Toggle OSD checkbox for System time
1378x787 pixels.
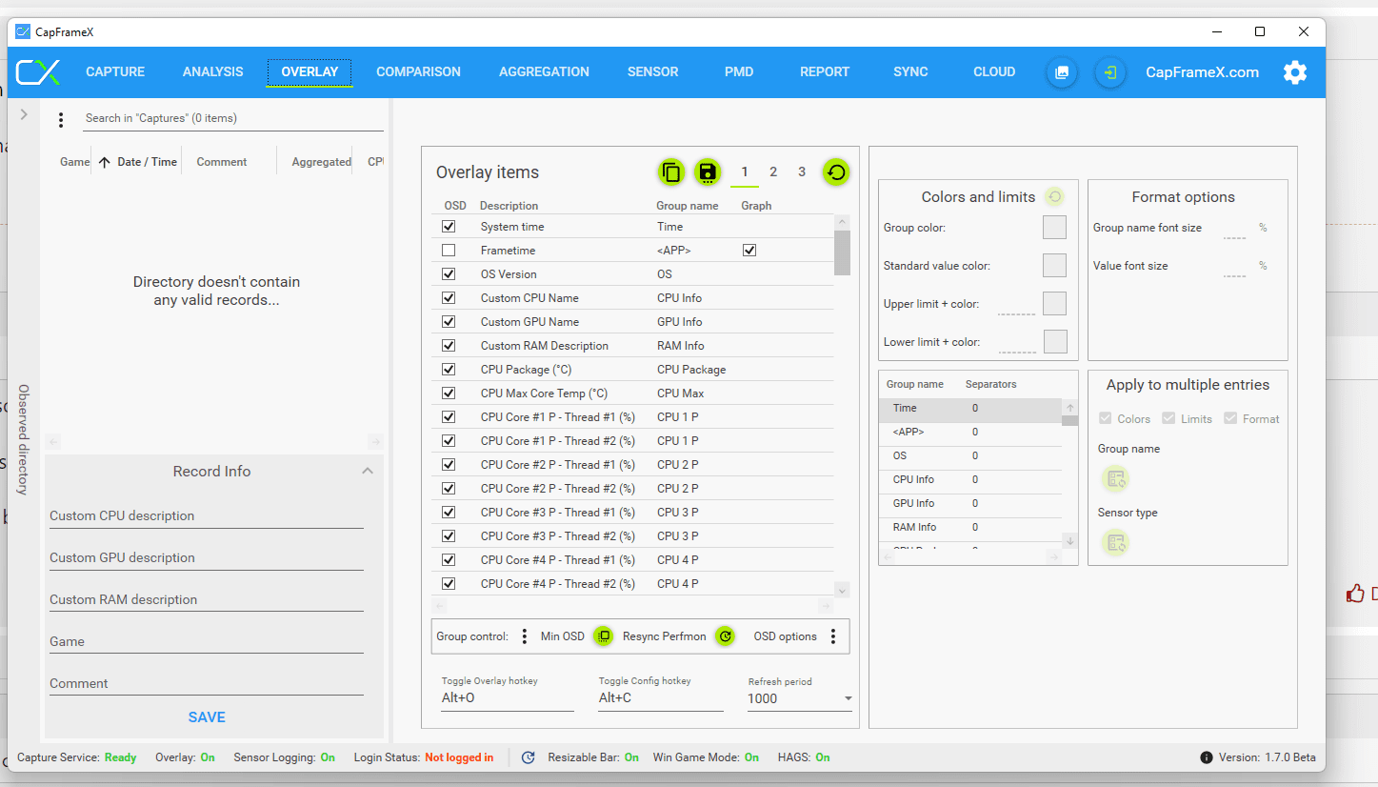click(449, 227)
